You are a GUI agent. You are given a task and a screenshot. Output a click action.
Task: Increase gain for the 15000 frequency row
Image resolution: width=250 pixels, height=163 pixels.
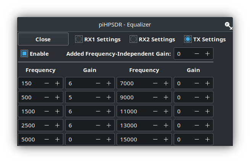207,139
